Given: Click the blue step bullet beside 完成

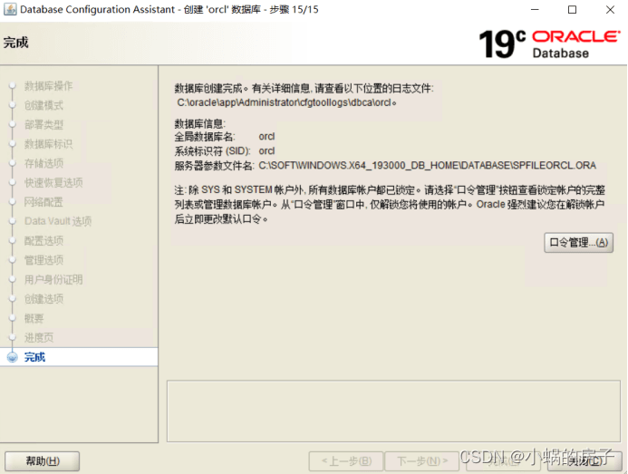Looking at the screenshot, I should click(x=13, y=357).
